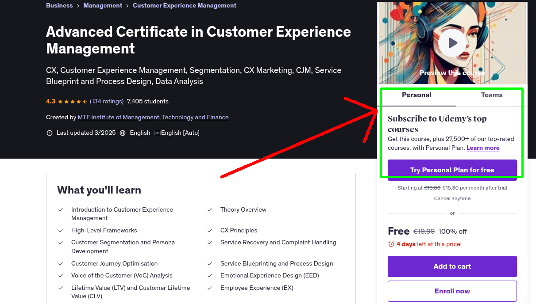This screenshot has height=304, width=536.
Task: Click the English [Auto] captions text
Action: [180, 133]
